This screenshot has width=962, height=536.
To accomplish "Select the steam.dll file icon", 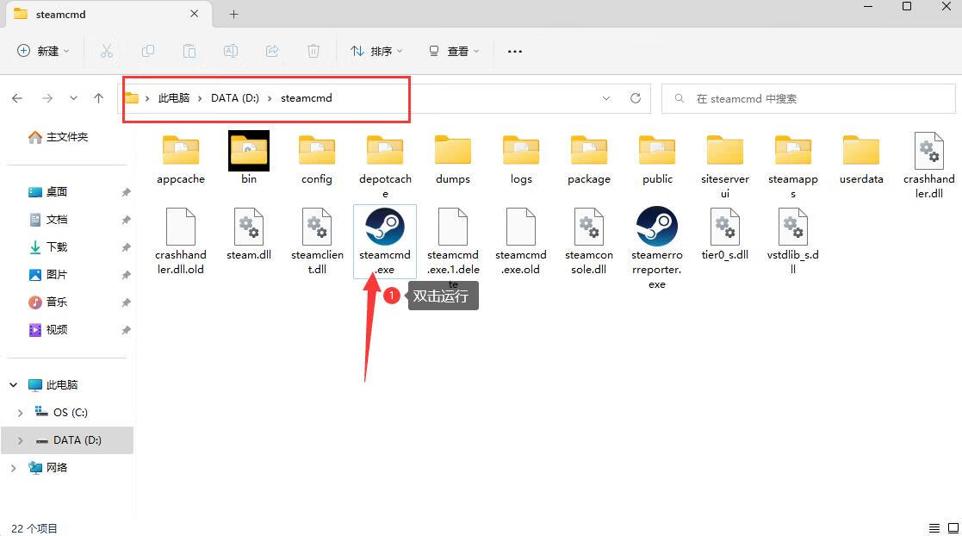I will point(248,227).
